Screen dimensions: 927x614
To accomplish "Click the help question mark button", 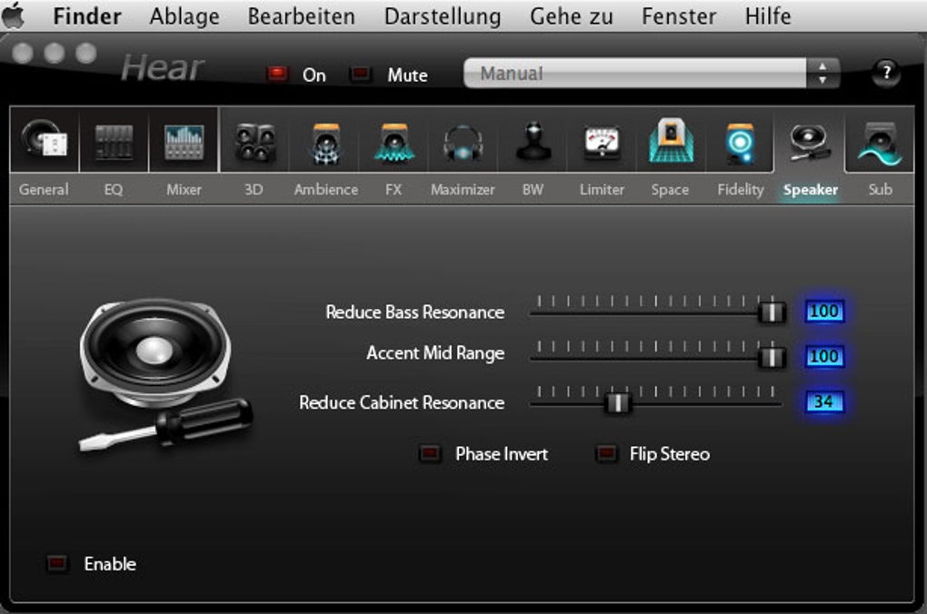I will point(885,73).
